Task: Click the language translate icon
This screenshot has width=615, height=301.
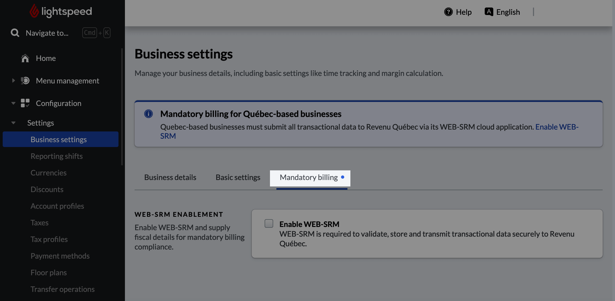Action: (489, 12)
